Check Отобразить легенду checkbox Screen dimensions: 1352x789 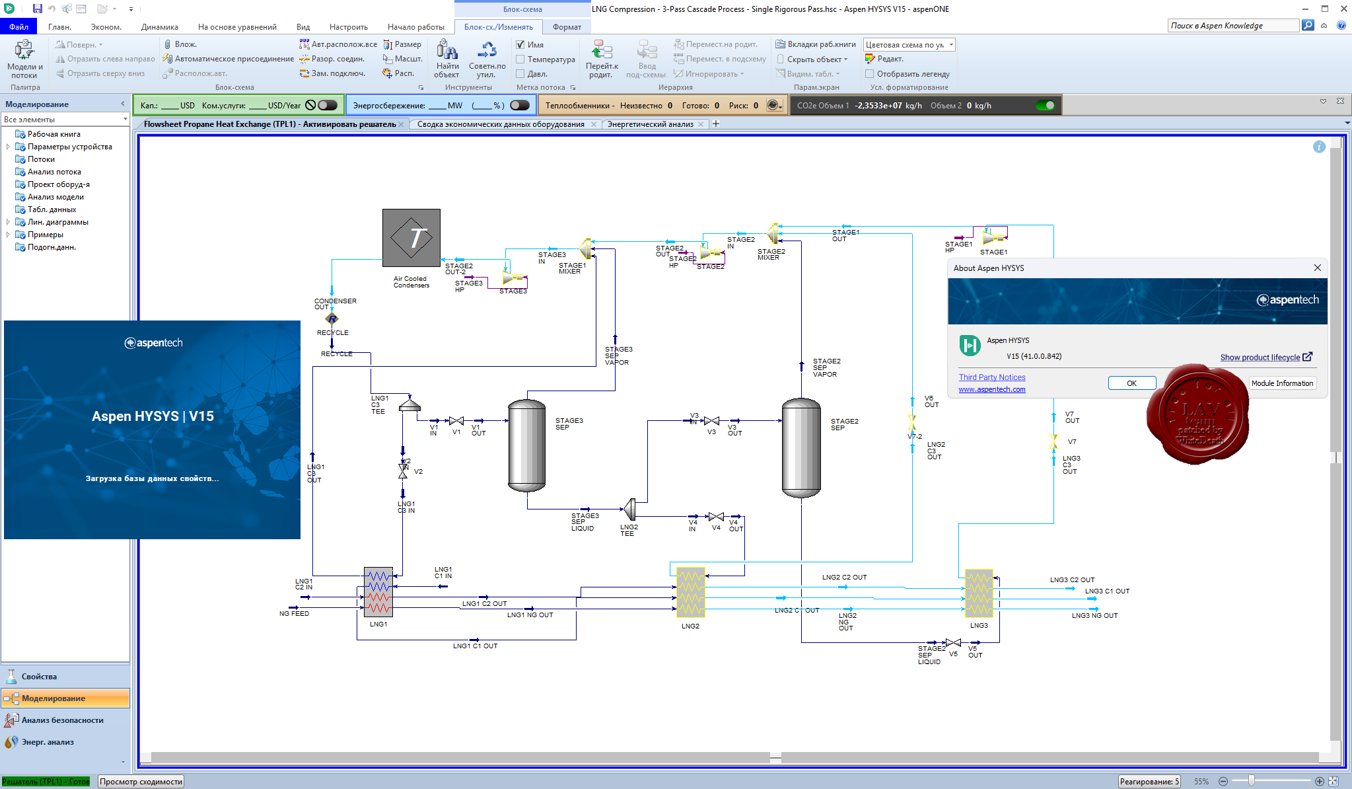(870, 73)
